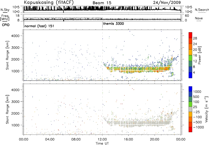Click the gray band of Velocity color bar

point(190,109)
